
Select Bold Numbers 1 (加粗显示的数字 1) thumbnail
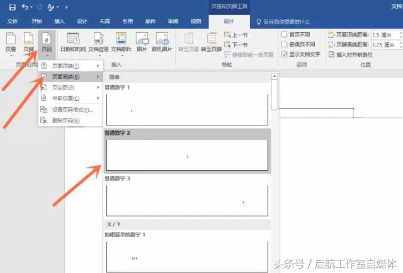[187, 257]
